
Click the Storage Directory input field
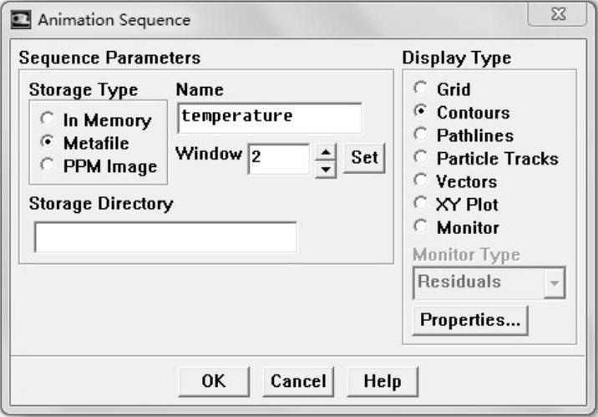(x=165, y=237)
